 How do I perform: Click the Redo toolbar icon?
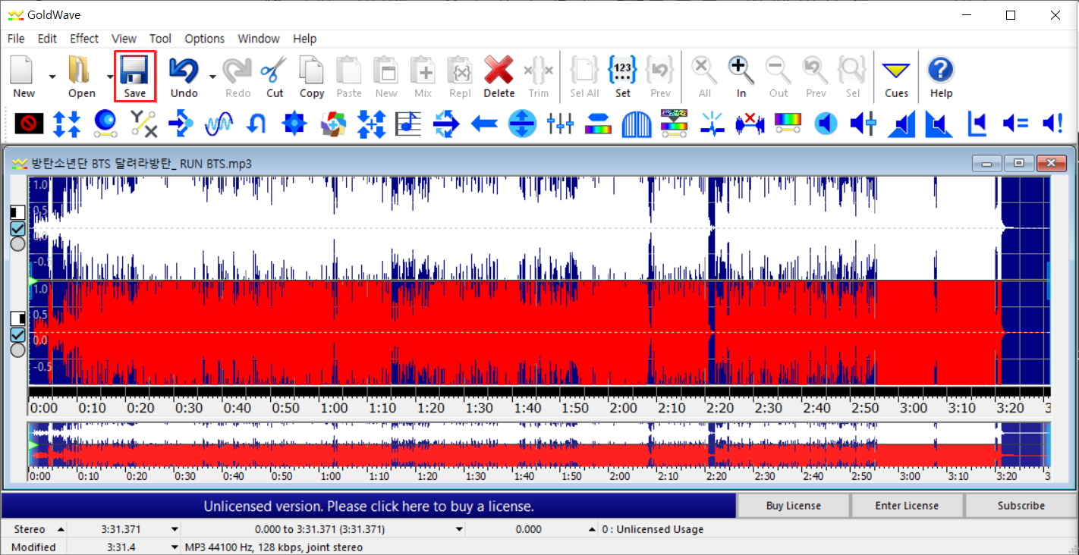click(x=238, y=76)
